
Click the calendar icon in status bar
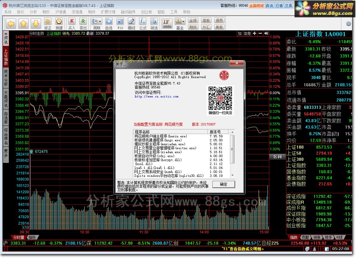click(x=327, y=249)
